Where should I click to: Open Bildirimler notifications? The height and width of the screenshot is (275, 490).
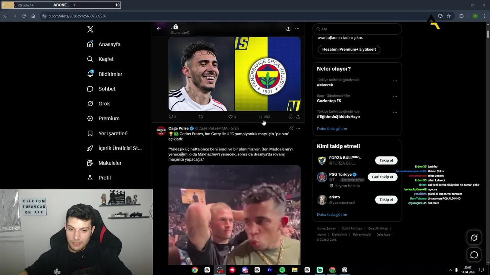tap(105, 74)
